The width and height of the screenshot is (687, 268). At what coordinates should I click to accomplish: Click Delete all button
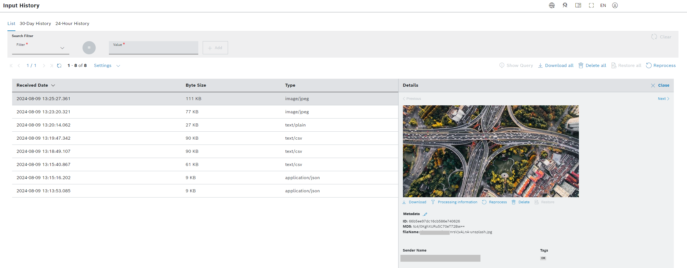pos(592,66)
